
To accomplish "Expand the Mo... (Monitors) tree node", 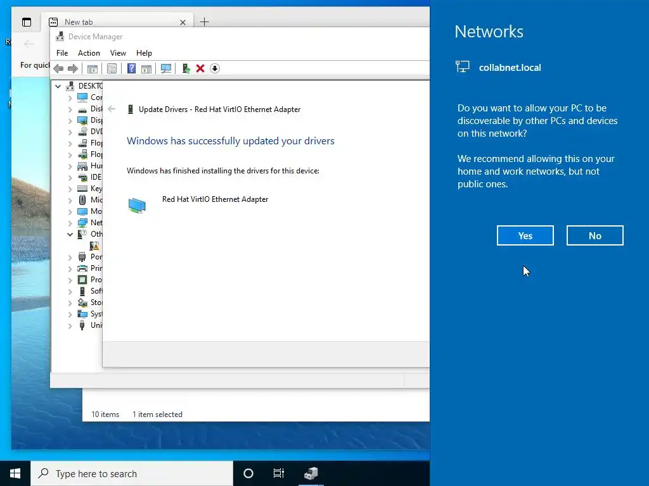I will [x=70, y=211].
